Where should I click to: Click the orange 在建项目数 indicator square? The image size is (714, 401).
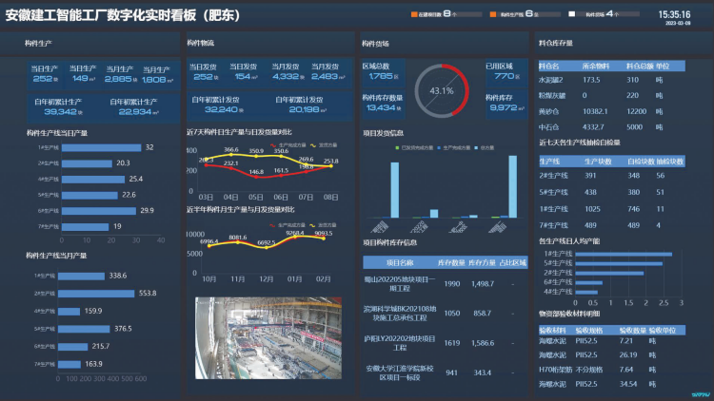coord(415,15)
